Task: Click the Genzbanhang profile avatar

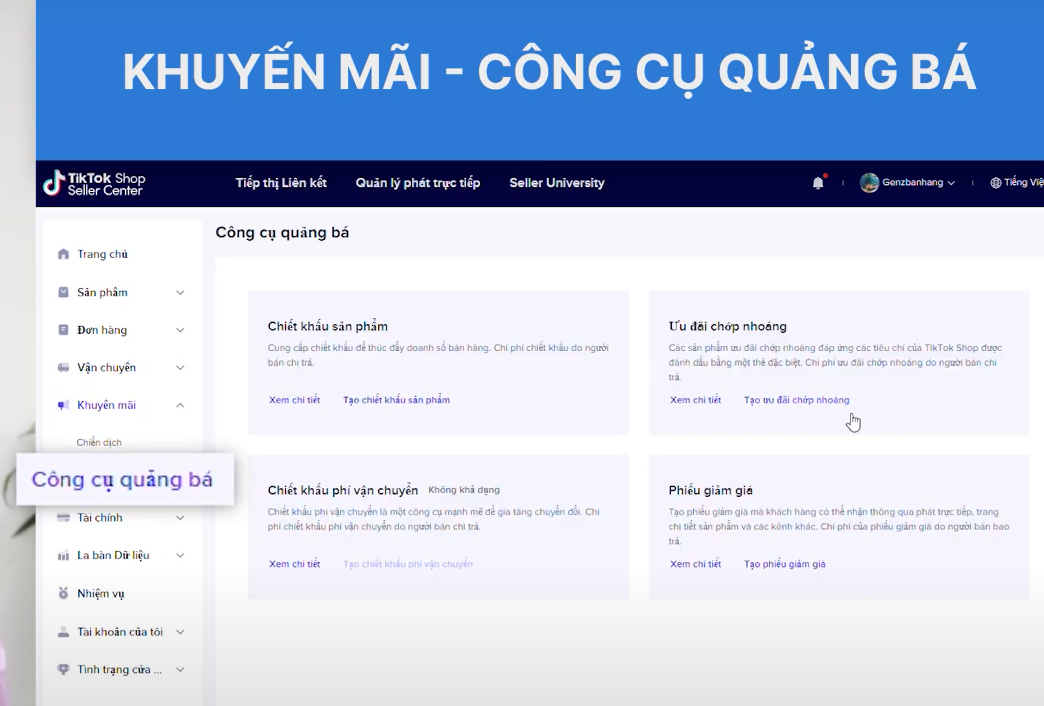Action: pos(869,183)
